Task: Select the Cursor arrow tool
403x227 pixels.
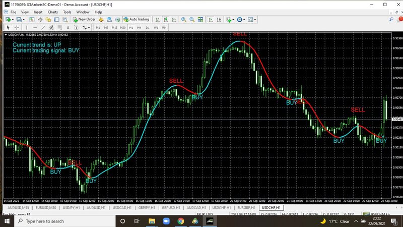Action: coord(8,27)
